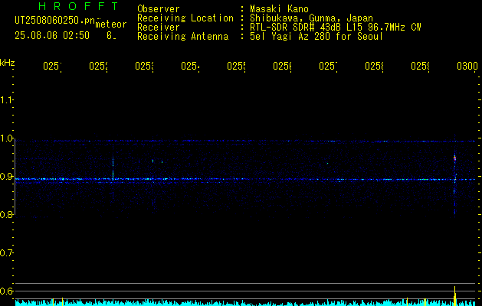Select the date stamp 25.08.06 02:50
Viewport: 482px width, 306px height.
(x=52, y=36)
